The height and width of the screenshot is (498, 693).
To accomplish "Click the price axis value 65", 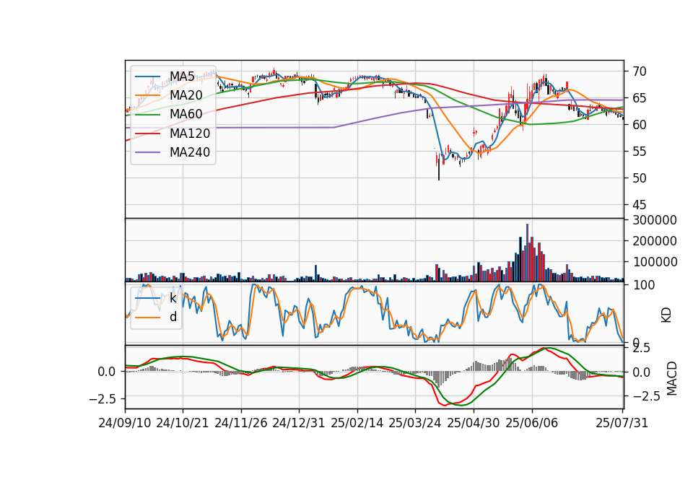I will (639, 98).
